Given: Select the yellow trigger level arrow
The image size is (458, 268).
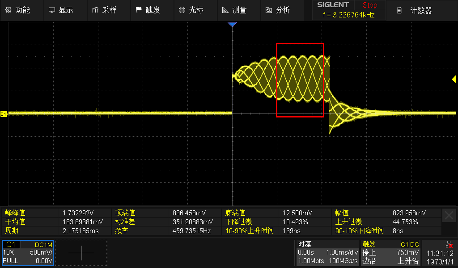Looking at the screenshot, I should pos(454,80).
